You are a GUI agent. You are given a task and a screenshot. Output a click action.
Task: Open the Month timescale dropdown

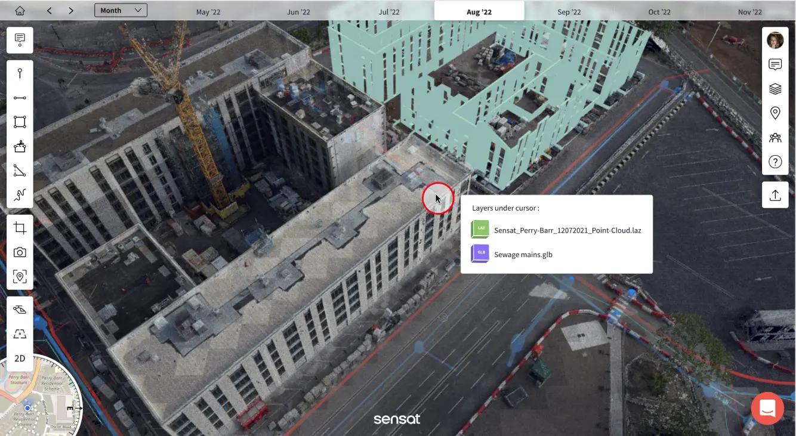(x=121, y=11)
